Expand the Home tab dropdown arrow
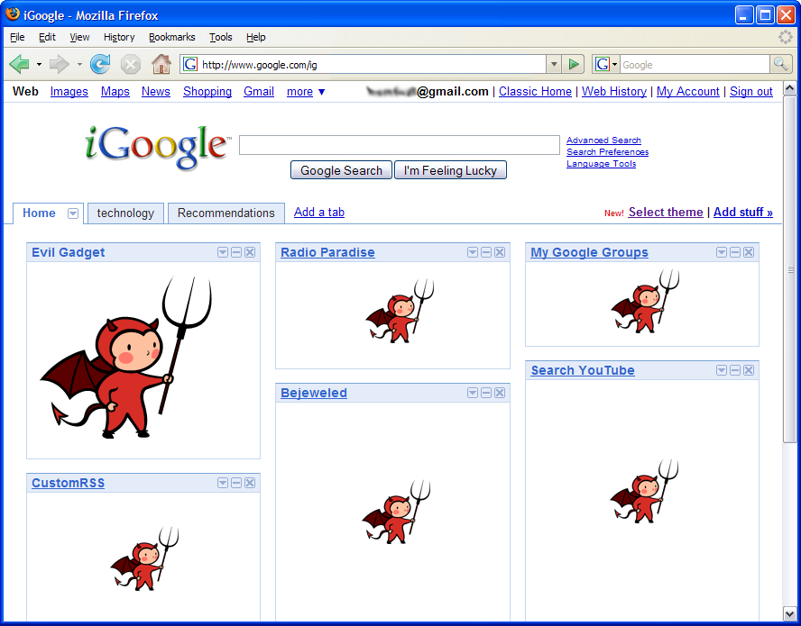The image size is (801, 626). (73, 213)
